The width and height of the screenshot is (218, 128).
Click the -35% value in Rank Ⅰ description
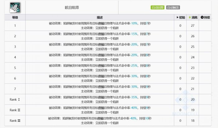(x=134, y=97)
